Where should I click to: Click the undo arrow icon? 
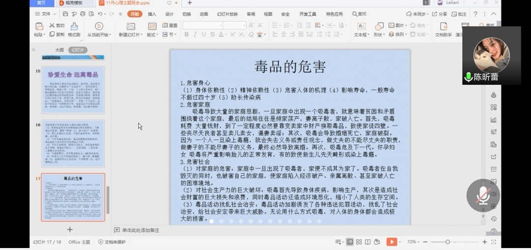[x=100, y=14]
